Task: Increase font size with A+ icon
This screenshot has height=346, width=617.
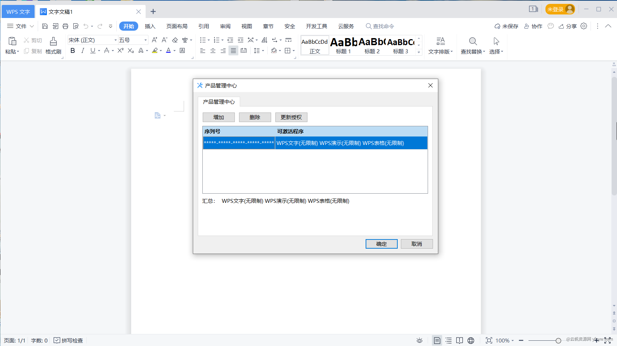Action: [154, 40]
